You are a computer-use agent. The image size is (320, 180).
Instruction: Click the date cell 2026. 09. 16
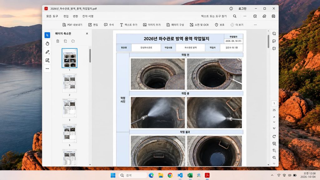point(233,41)
